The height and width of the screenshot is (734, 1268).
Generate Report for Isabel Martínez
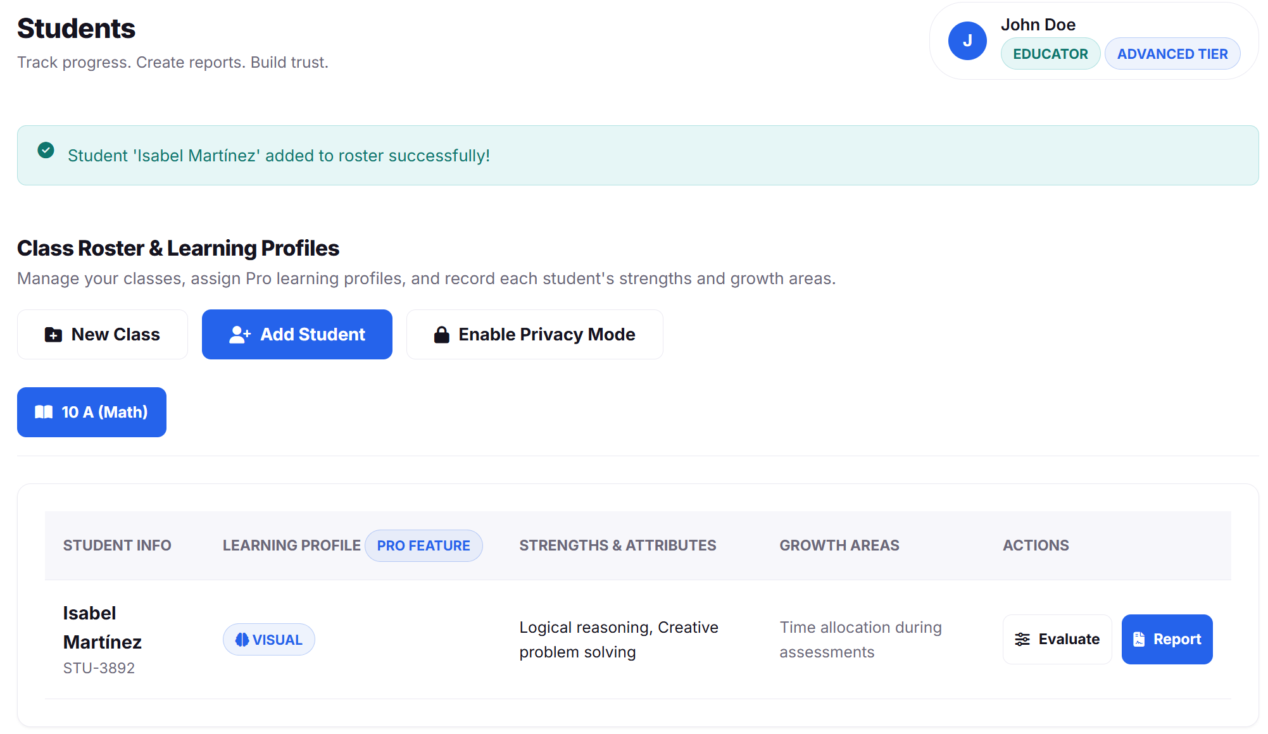(x=1167, y=640)
